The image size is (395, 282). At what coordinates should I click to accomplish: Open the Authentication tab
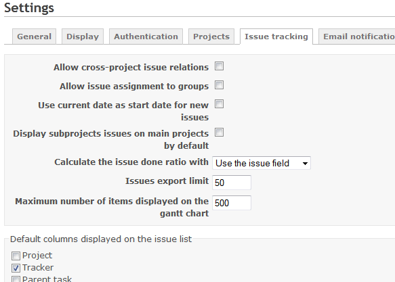[146, 37]
